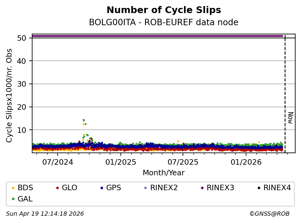
Task: Click the GNSS@ROB copyright text
Action: click(269, 214)
